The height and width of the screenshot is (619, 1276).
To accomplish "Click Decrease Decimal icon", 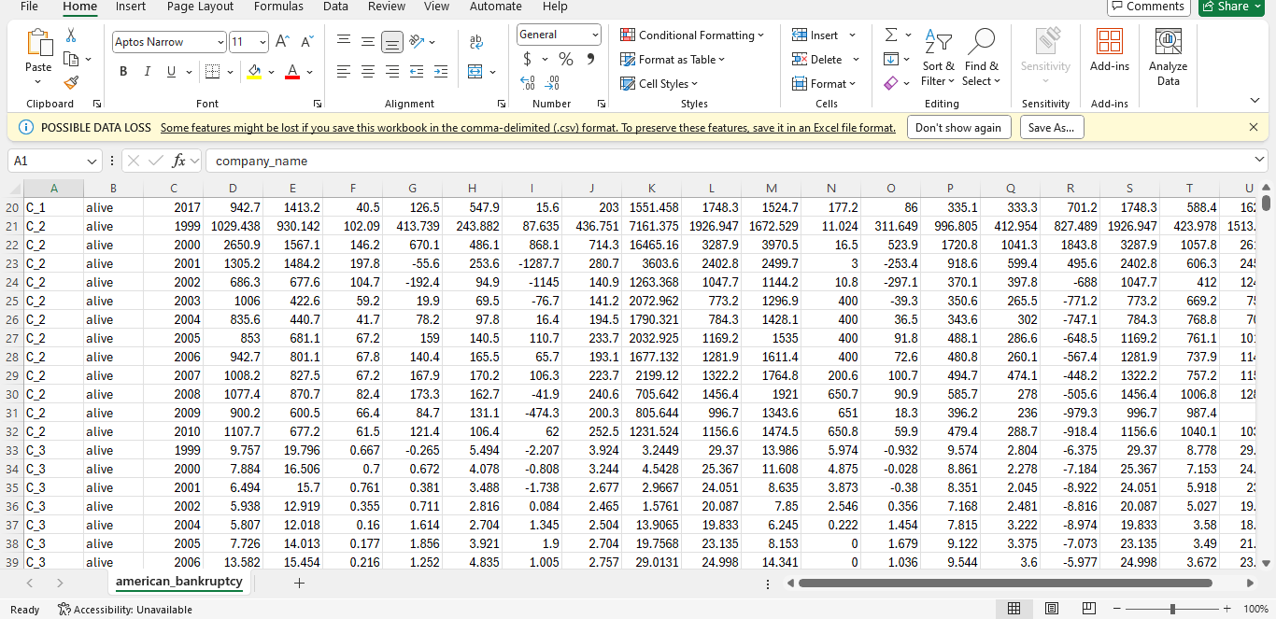I will click(552, 82).
